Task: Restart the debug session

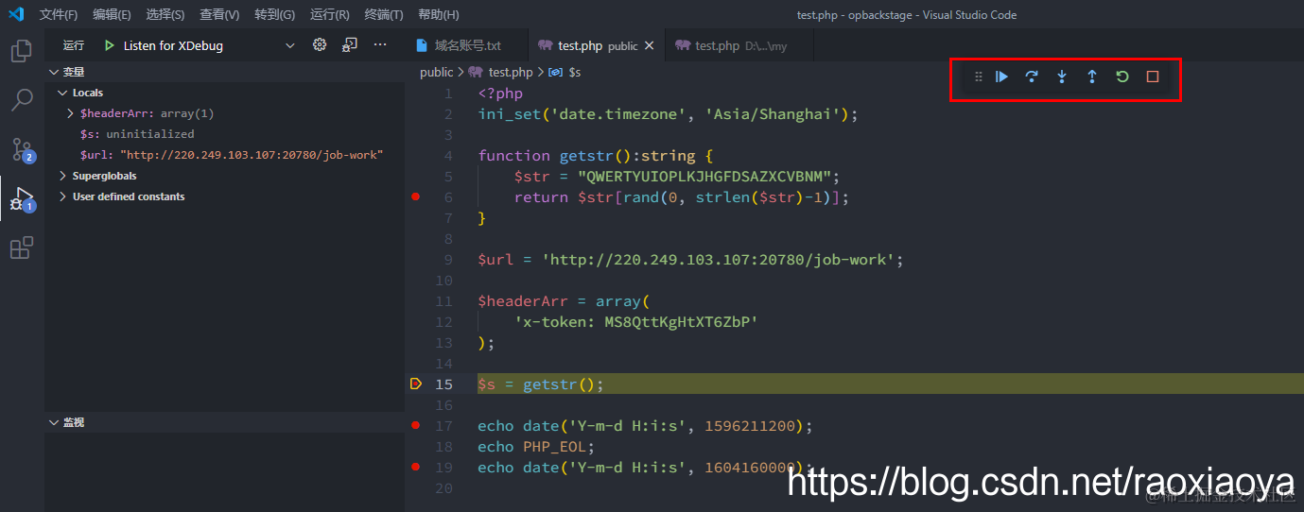Action: click(1122, 77)
